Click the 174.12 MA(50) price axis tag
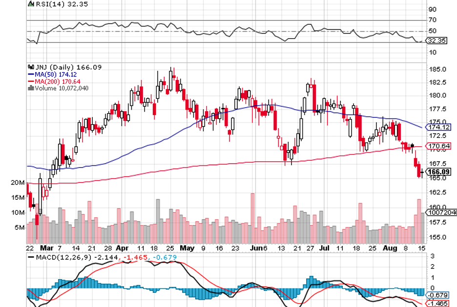 pos(438,127)
